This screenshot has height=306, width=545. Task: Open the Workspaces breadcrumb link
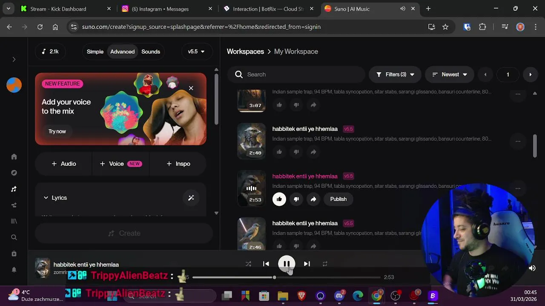click(245, 51)
